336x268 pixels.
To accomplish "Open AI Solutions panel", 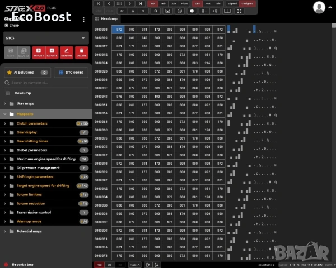I will pyautogui.click(x=27, y=73).
